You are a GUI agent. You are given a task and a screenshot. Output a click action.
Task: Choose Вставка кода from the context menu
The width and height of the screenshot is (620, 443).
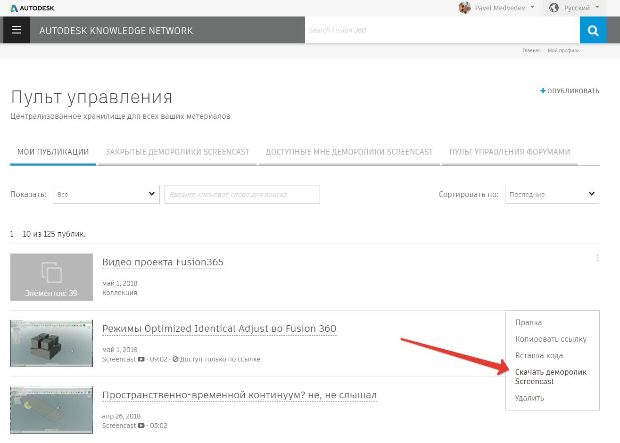539,356
